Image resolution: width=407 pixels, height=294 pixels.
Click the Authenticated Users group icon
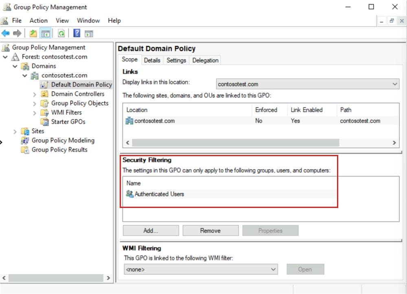coord(129,194)
